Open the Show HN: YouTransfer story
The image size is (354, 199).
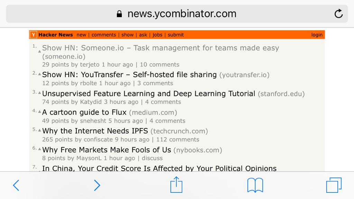[129, 74]
